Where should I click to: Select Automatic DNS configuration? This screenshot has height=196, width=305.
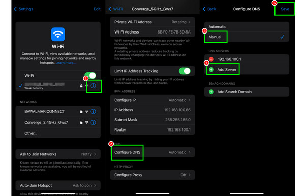[x=247, y=27]
